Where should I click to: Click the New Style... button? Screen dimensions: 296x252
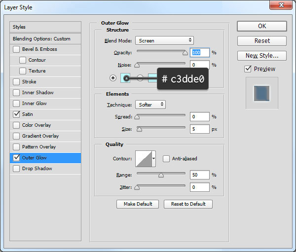pyautogui.click(x=262, y=56)
